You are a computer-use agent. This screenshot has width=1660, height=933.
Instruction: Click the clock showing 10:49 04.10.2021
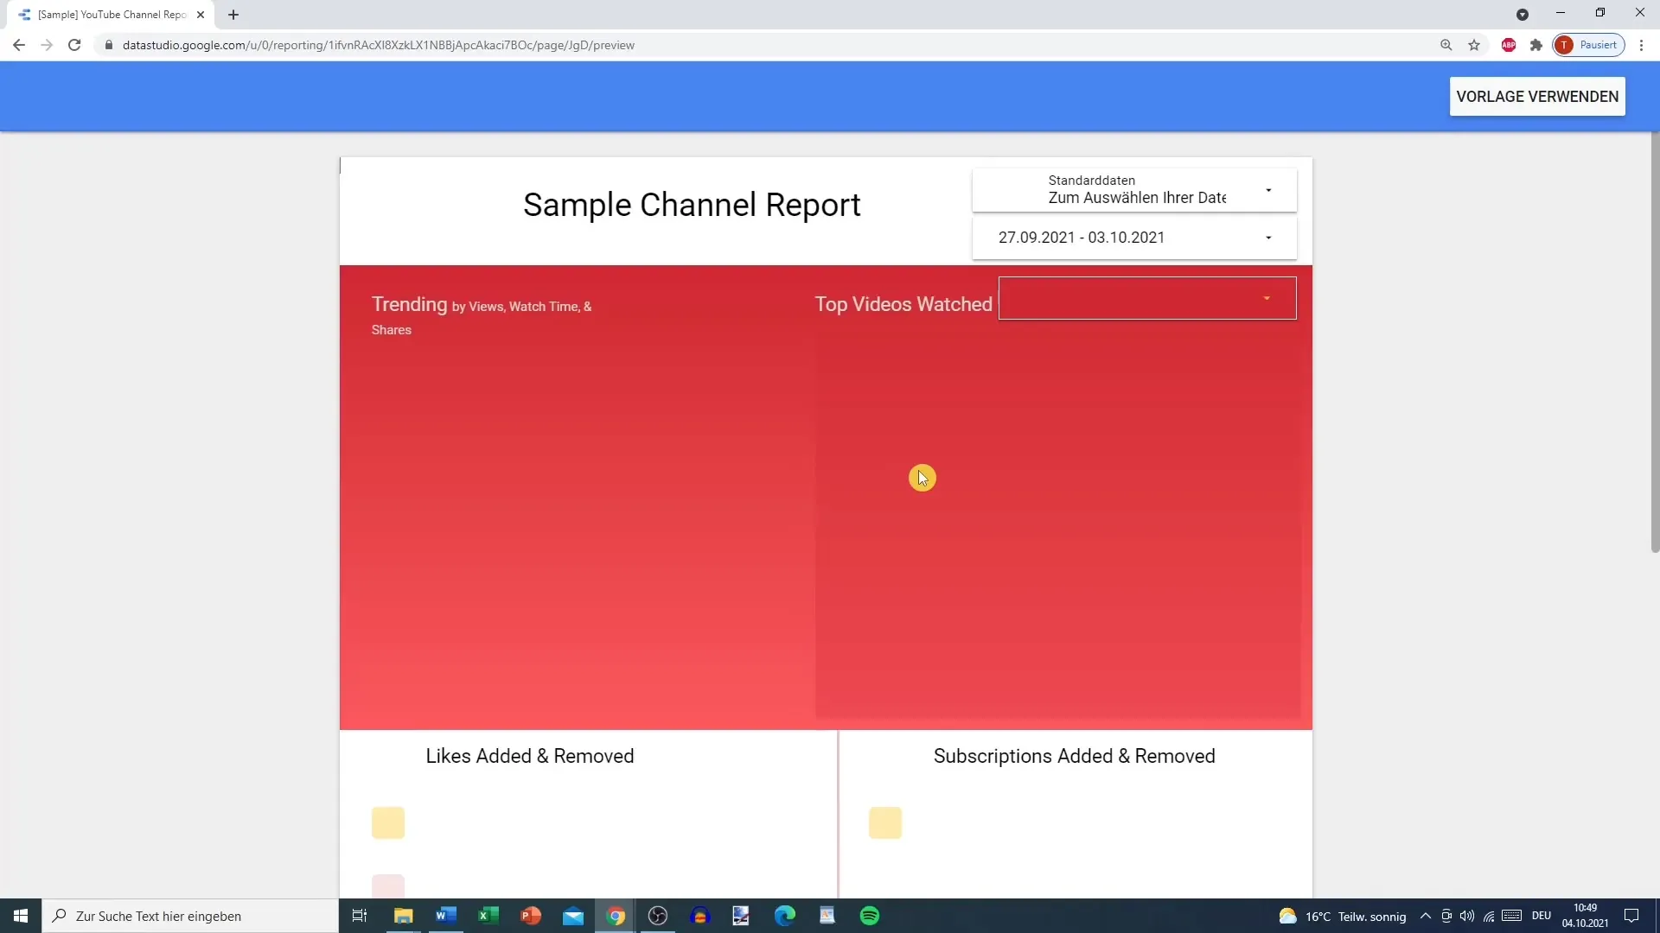tap(1585, 916)
